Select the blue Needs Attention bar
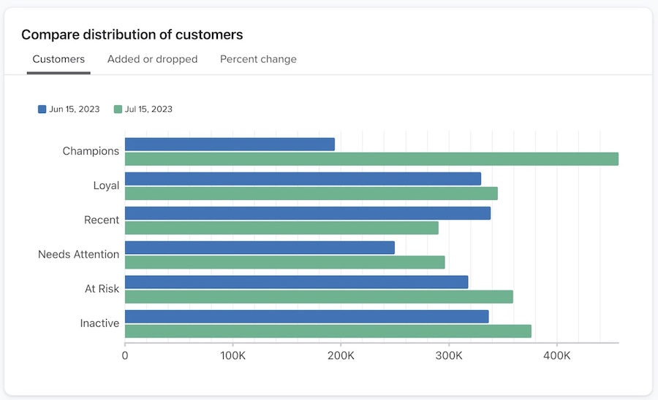 pyautogui.click(x=260, y=247)
